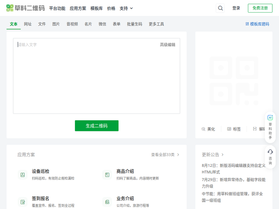Viewport: 279px width, 209px height.
Task: Switch to the 微信 tab
Action: (102, 24)
